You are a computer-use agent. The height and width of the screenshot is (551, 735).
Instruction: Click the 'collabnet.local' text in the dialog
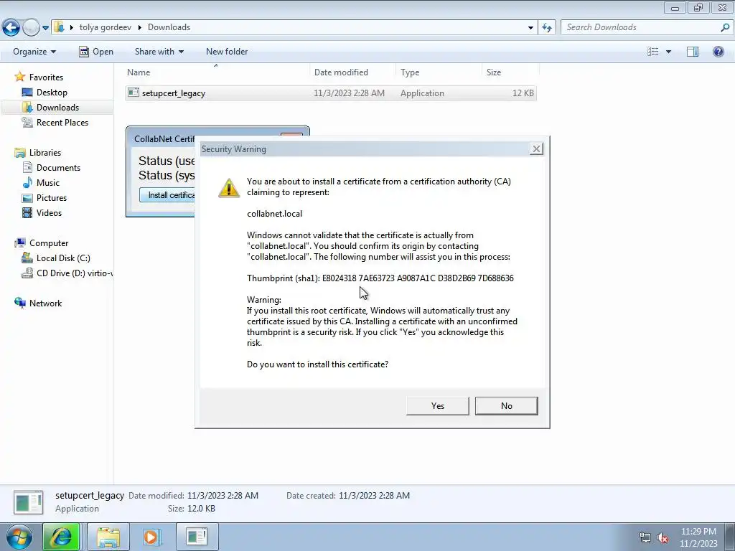tap(275, 214)
